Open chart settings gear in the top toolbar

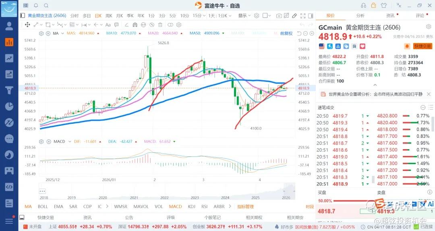[257, 16]
